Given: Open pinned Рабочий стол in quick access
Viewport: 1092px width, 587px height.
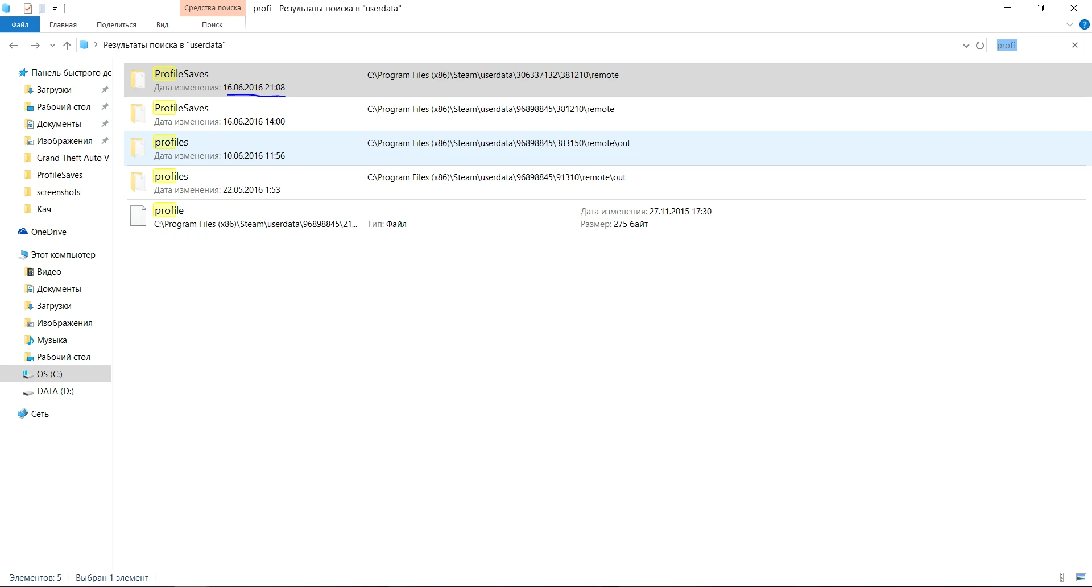Looking at the screenshot, I should pyautogui.click(x=63, y=107).
